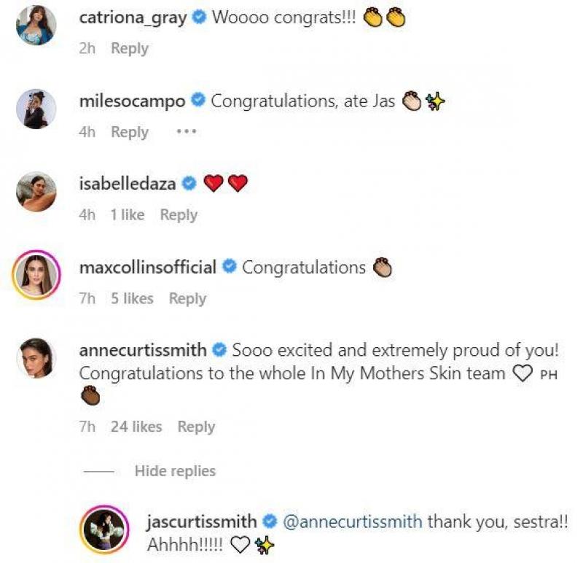Click milesocampo's avatar image
The image size is (583, 563).
tap(36, 109)
